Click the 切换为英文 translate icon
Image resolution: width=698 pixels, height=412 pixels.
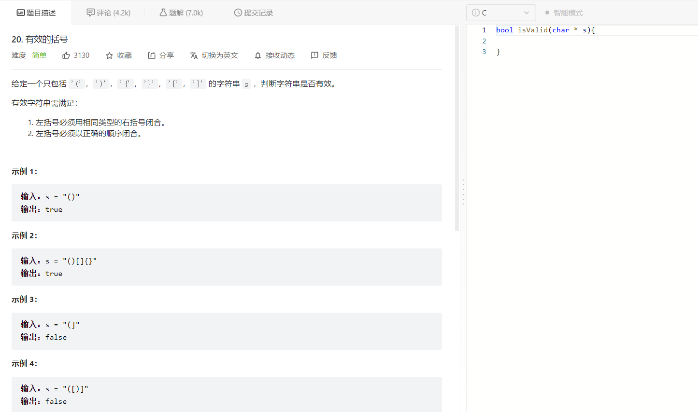194,55
